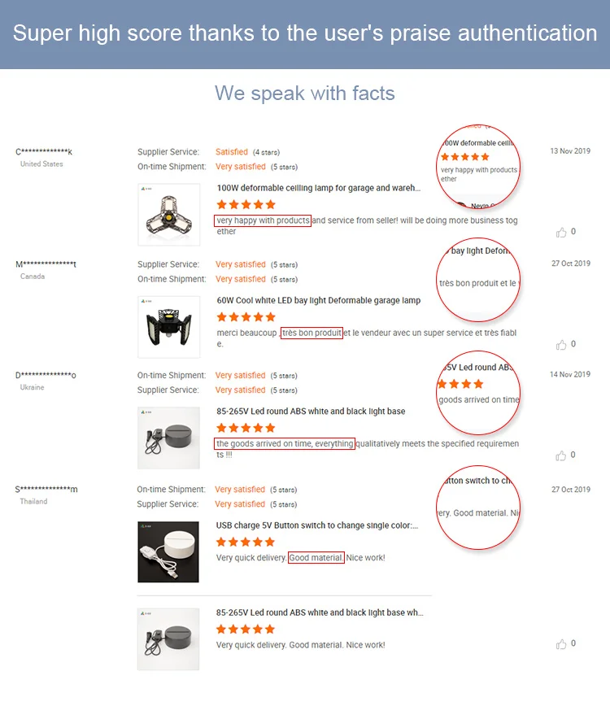
Task: Click star rating of 60W bay light review
Action: click(x=246, y=316)
